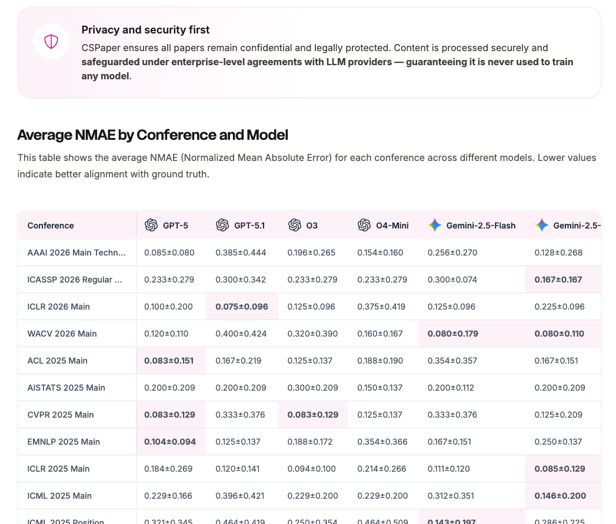Click the Gemini-2.5-Flash column header text
Viewport: 616px width, 524px height.
tap(481, 226)
